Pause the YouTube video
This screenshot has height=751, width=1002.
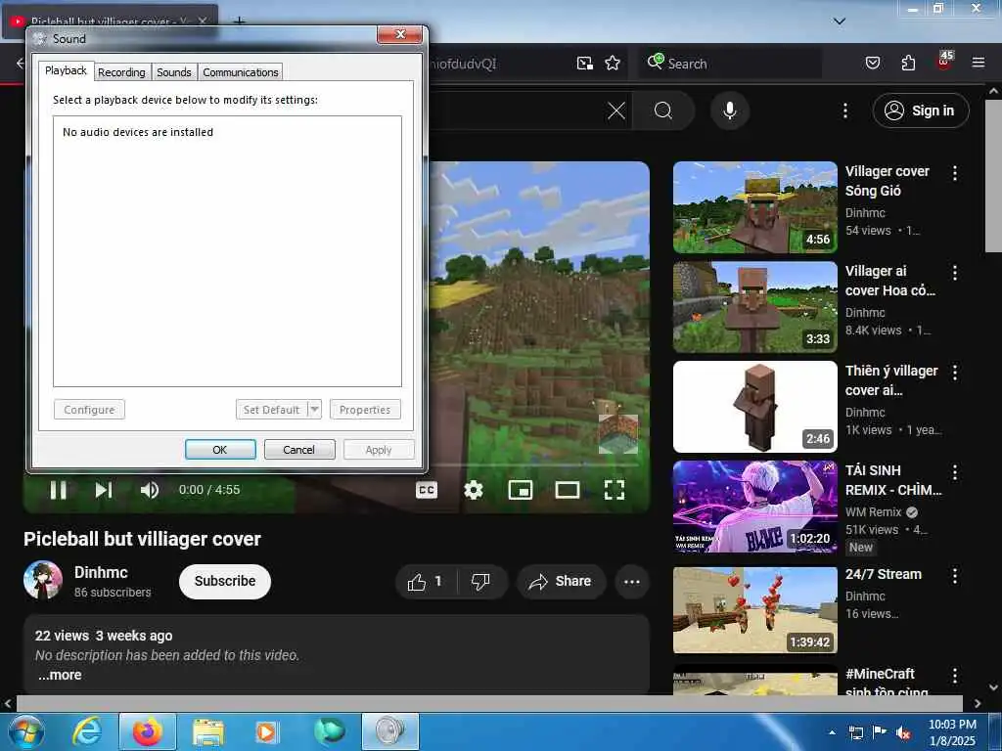58,490
